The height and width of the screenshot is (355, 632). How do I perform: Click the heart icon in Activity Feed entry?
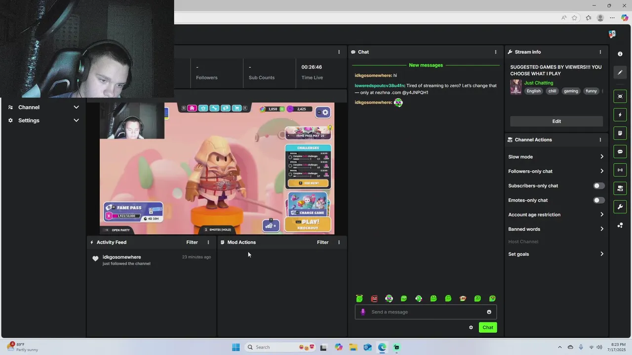[95, 259]
